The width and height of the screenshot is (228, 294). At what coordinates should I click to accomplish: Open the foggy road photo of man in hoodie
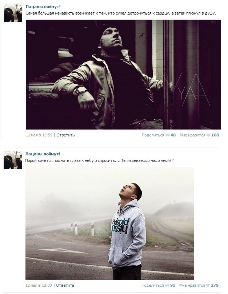click(110, 223)
